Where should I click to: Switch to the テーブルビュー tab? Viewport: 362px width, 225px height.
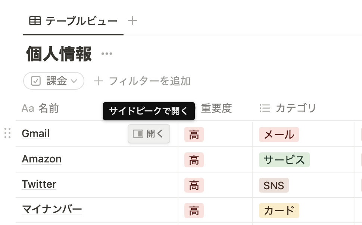point(74,21)
